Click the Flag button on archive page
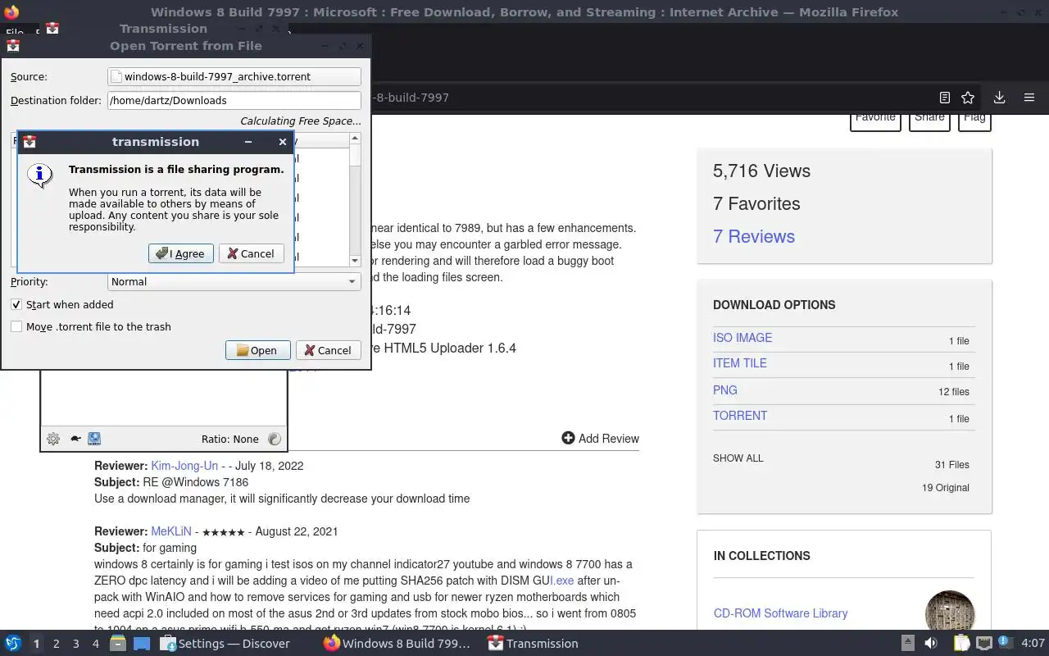Image resolution: width=1049 pixels, height=656 pixels. (x=974, y=120)
